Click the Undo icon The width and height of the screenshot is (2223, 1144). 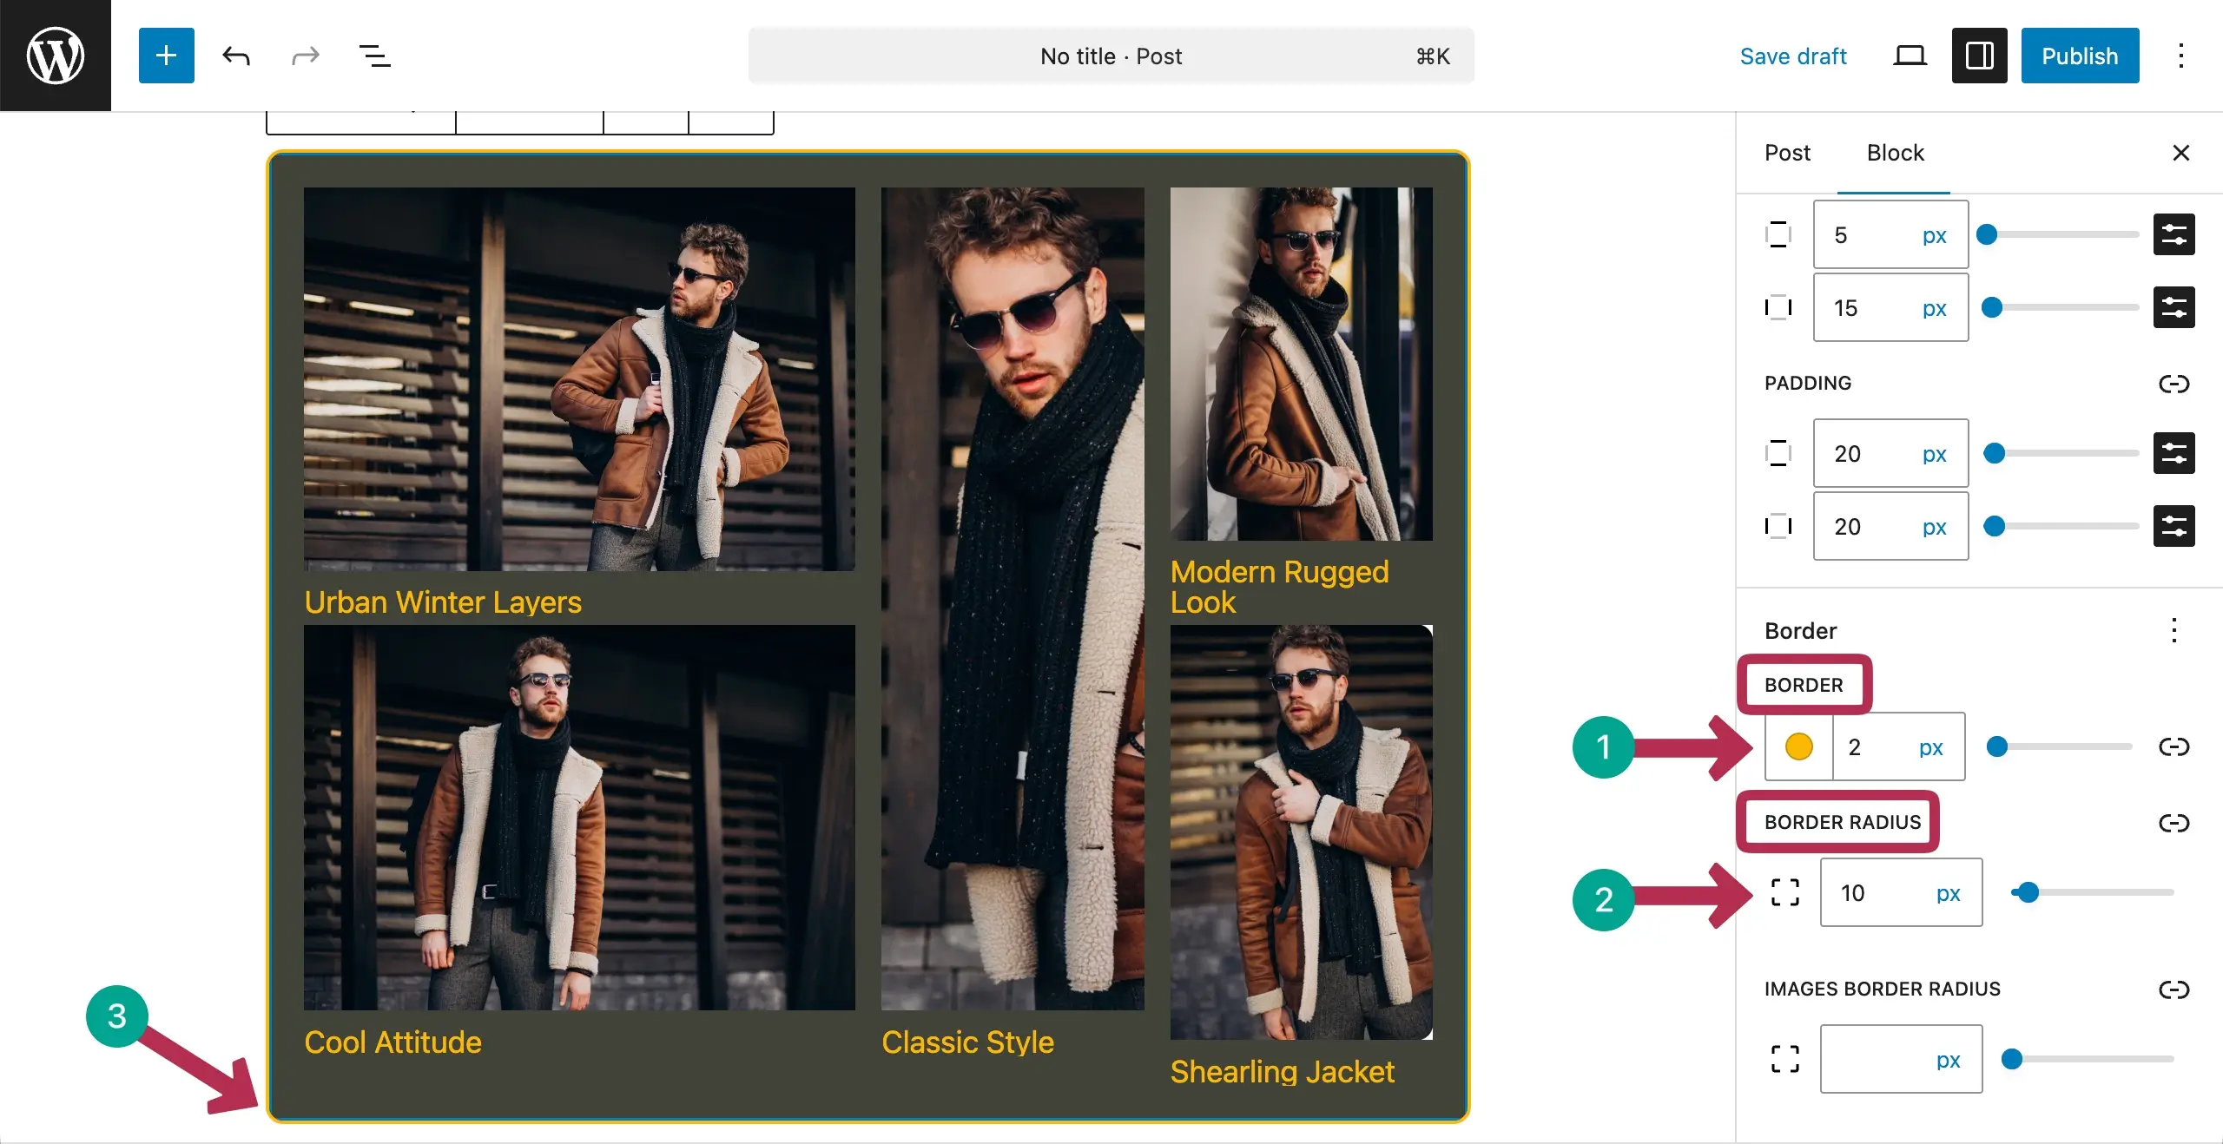235,56
